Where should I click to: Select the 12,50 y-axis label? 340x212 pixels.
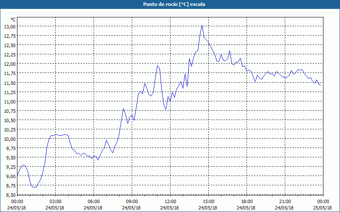click(x=10, y=45)
